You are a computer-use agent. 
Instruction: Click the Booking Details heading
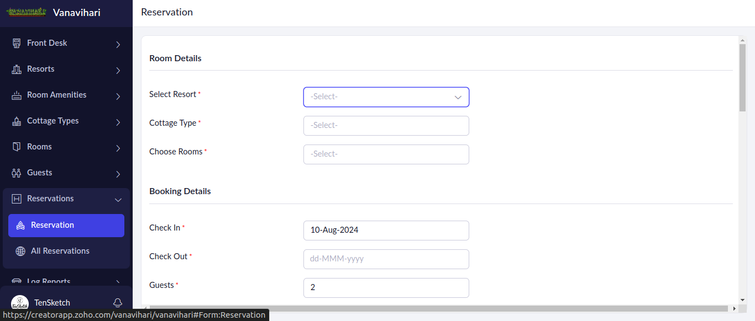click(180, 191)
